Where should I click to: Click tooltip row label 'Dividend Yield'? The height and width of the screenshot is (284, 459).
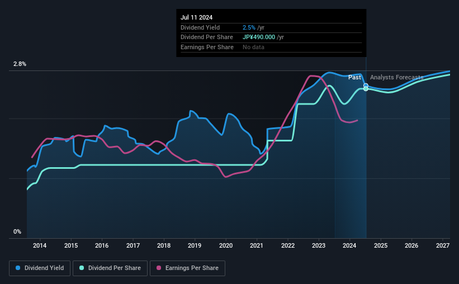pyautogui.click(x=200, y=27)
